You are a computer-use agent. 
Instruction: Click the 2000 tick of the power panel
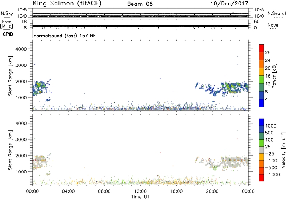[21, 81]
